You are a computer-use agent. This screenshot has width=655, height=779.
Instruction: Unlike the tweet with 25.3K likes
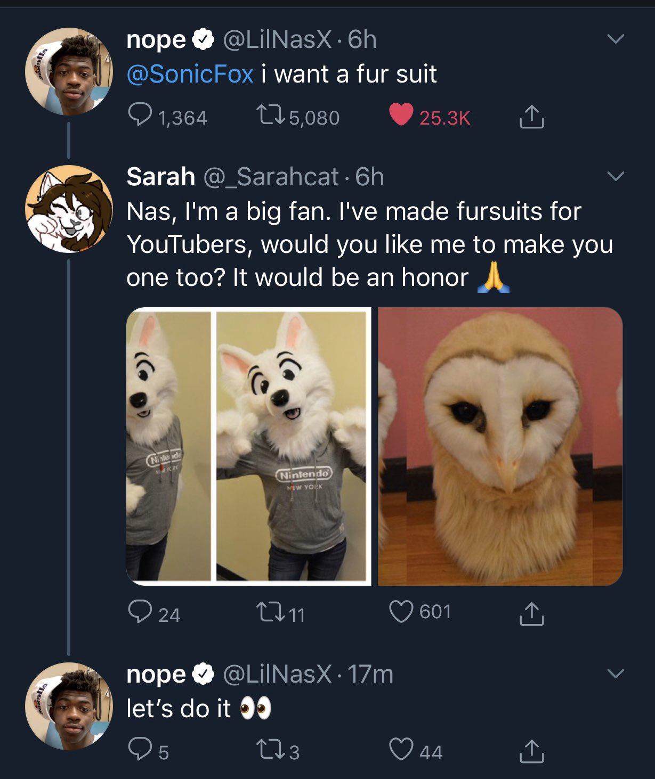coord(401,115)
